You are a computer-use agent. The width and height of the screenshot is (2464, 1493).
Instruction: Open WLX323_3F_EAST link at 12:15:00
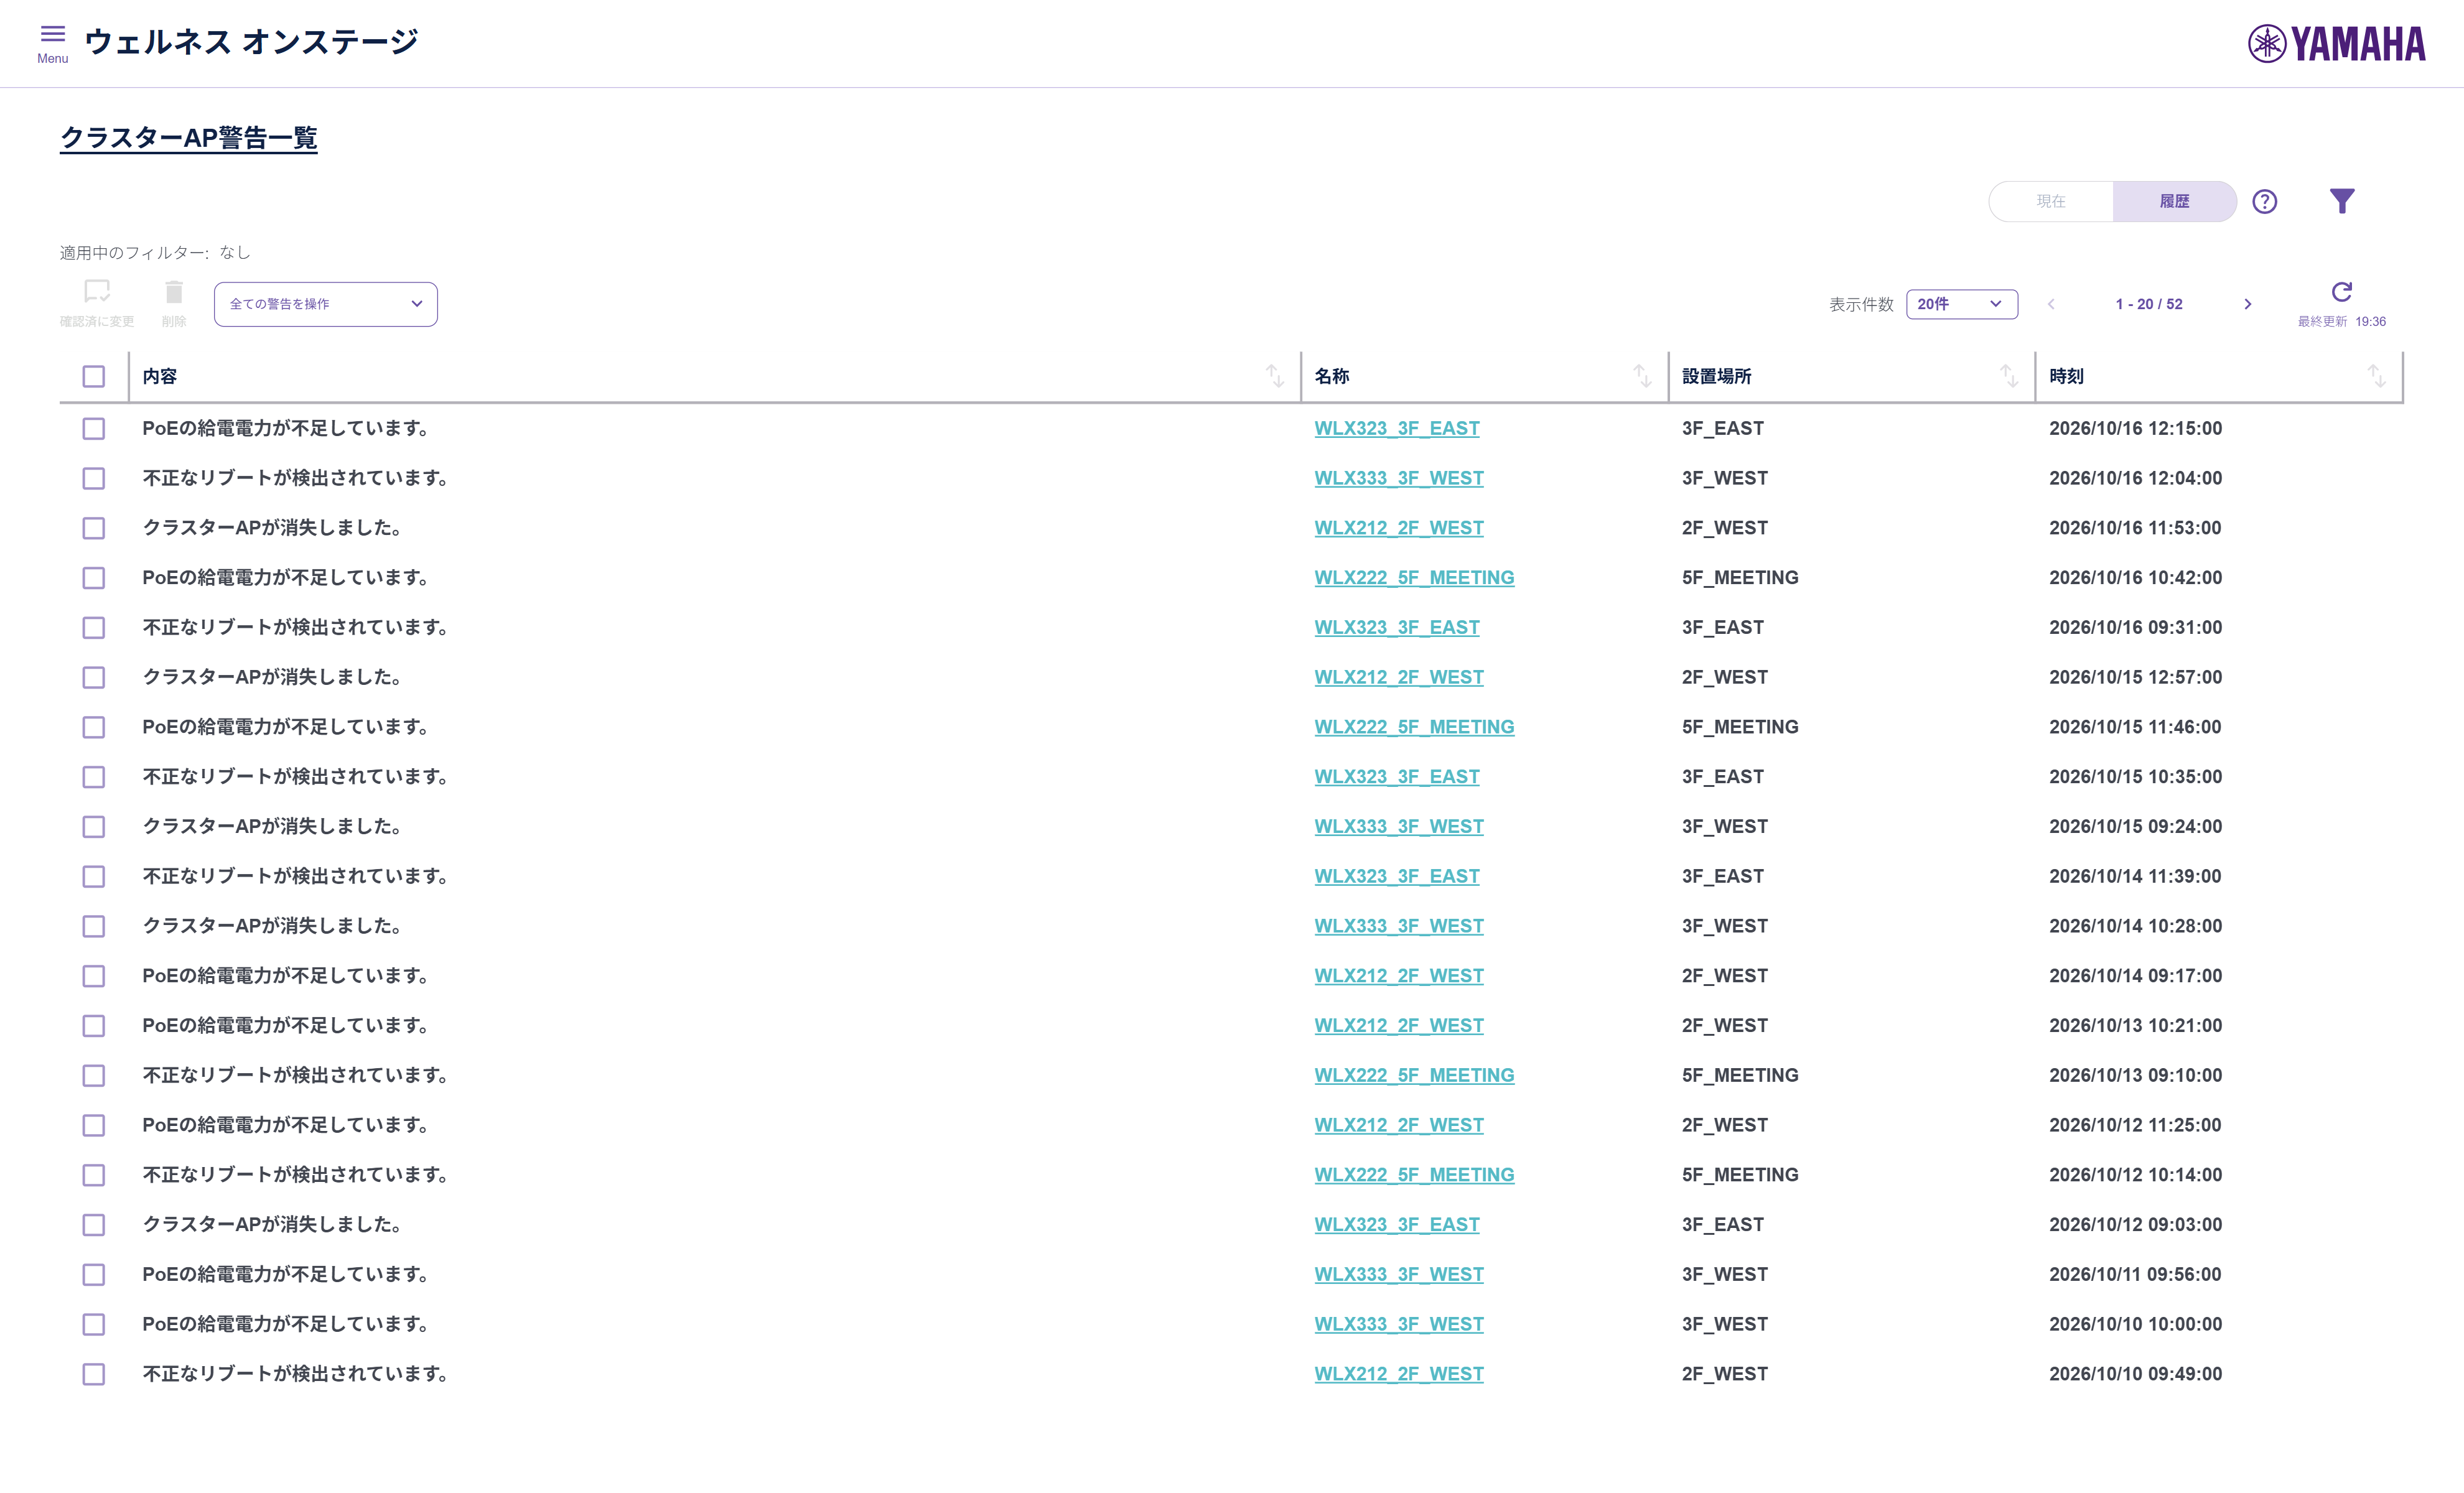point(1396,428)
